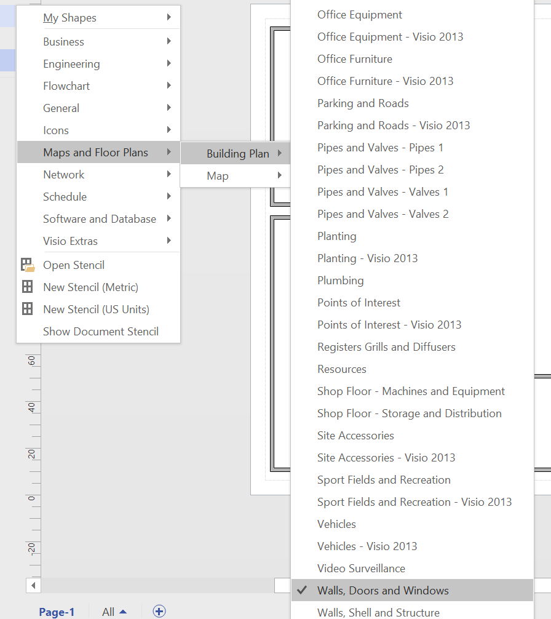Select the New Stencil (Metric) icon
Screen dimensions: 551x619
(x=28, y=287)
